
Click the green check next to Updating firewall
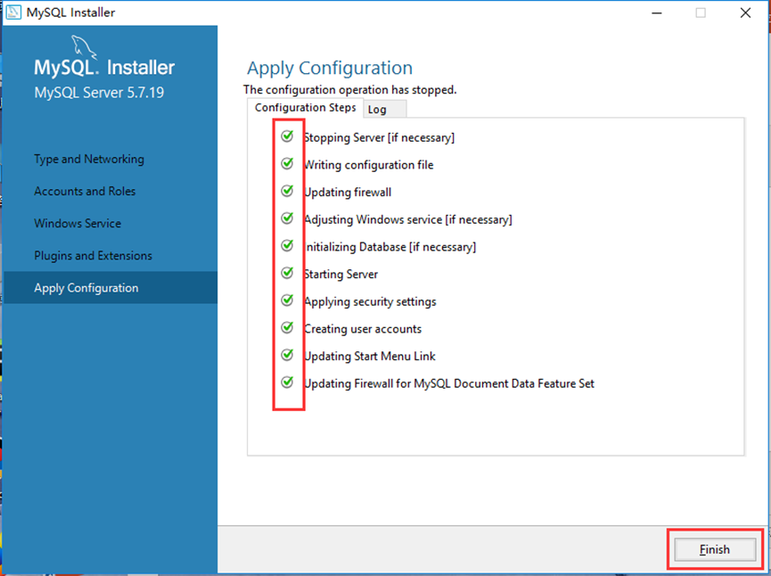click(287, 191)
